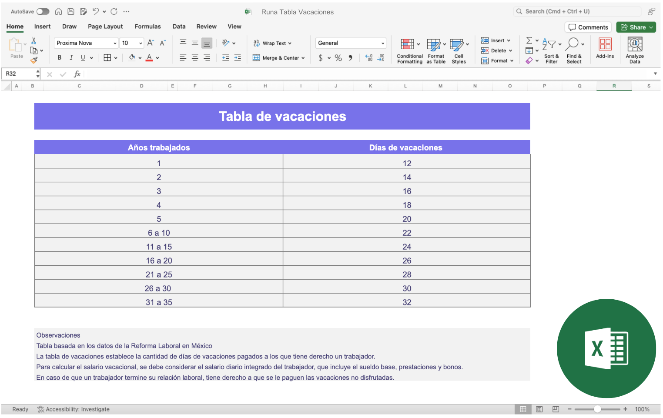Open Conditional Formatting
The width and height of the screenshot is (663, 418).
tap(410, 51)
